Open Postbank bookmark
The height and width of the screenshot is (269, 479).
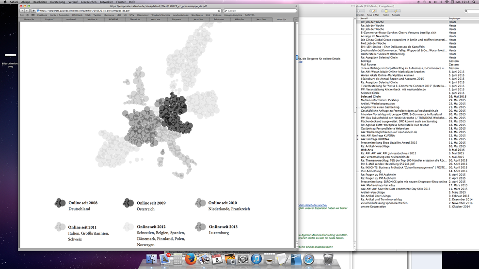(42, 15)
